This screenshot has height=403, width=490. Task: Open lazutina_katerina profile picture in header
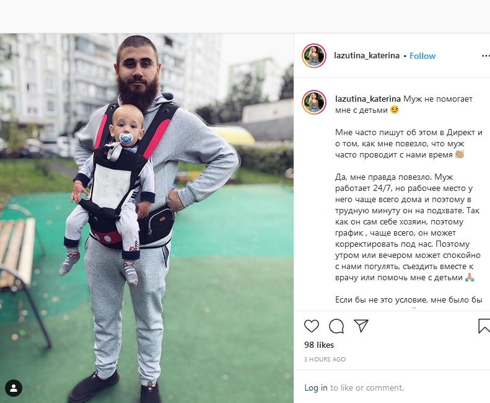(314, 56)
